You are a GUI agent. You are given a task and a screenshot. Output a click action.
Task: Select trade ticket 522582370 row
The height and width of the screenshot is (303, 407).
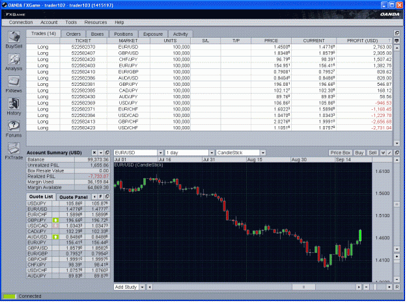point(209,47)
